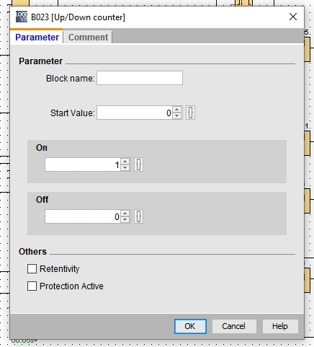Open On threshold parameter reference button

point(138,164)
